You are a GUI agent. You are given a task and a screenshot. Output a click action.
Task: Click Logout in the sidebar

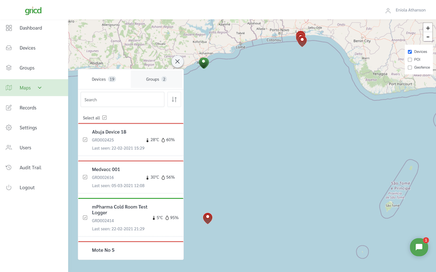click(x=27, y=188)
